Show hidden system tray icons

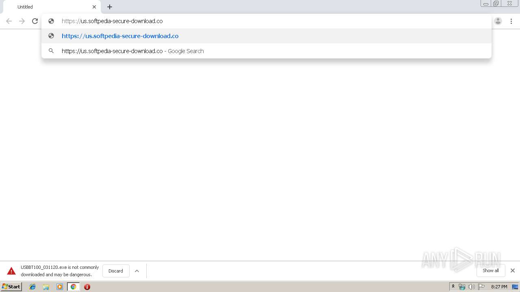(x=453, y=287)
